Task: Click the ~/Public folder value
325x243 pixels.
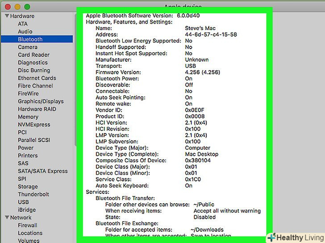Action: point(204,205)
